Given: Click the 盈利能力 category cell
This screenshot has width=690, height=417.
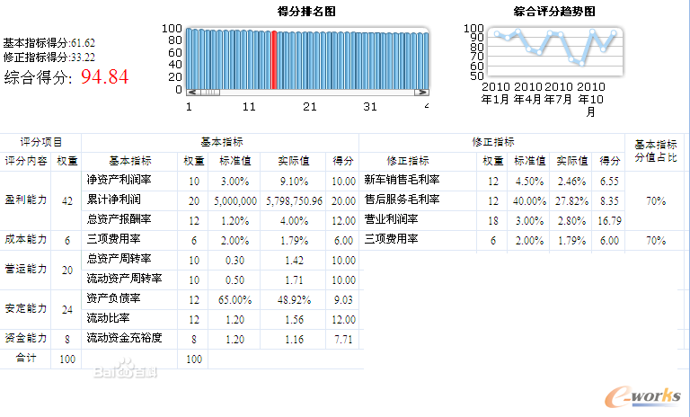Looking at the screenshot, I should pyautogui.click(x=25, y=200).
